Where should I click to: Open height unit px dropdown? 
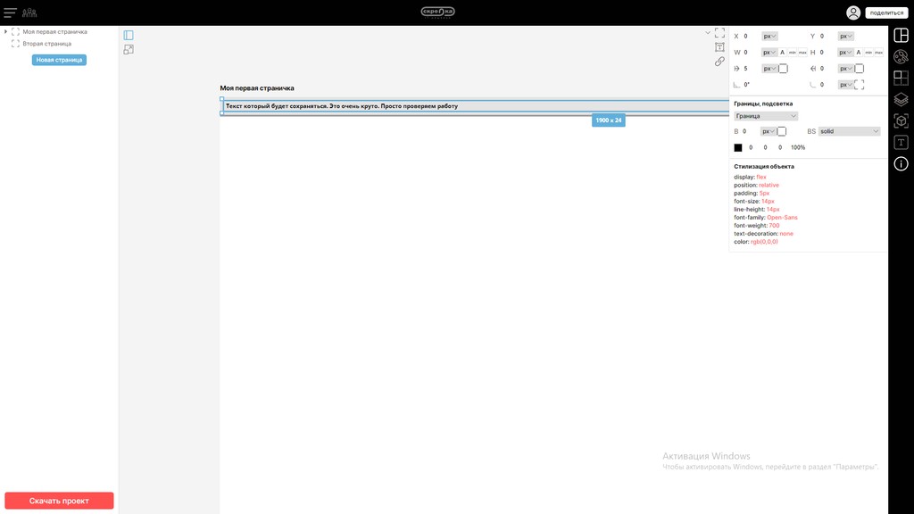tap(845, 53)
